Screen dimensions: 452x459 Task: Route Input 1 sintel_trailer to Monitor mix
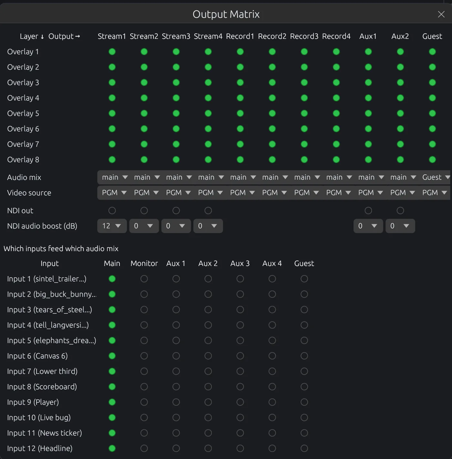tap(144, 279)
